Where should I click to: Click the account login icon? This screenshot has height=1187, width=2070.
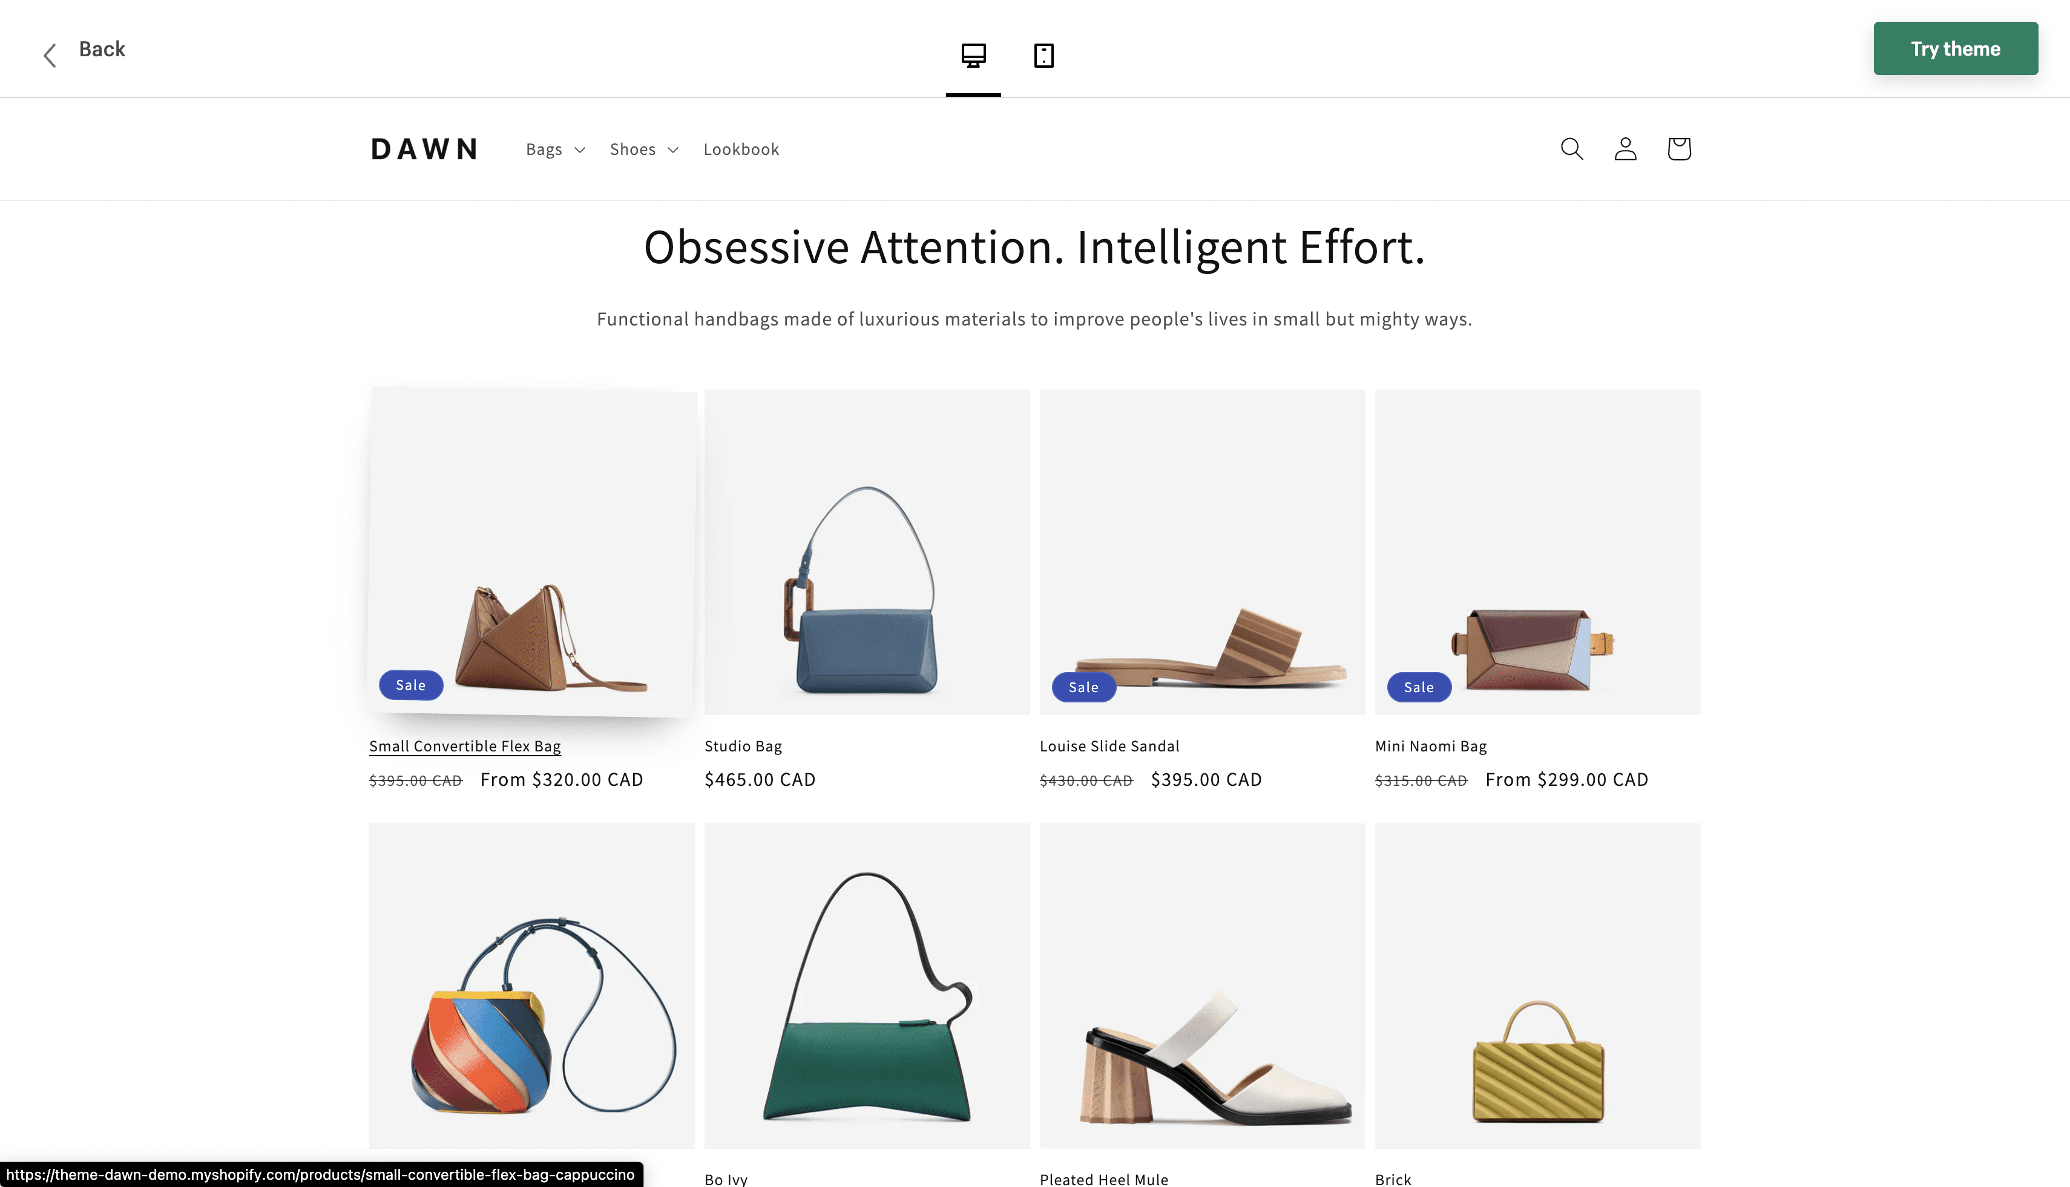[1626, 149]
